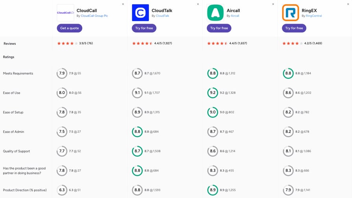Image resolution: width=352 pixels, height=198 pixels.
Task: Click RingEX 8.8 Meets Requirements score circle
Action: [x=288, y=73]
